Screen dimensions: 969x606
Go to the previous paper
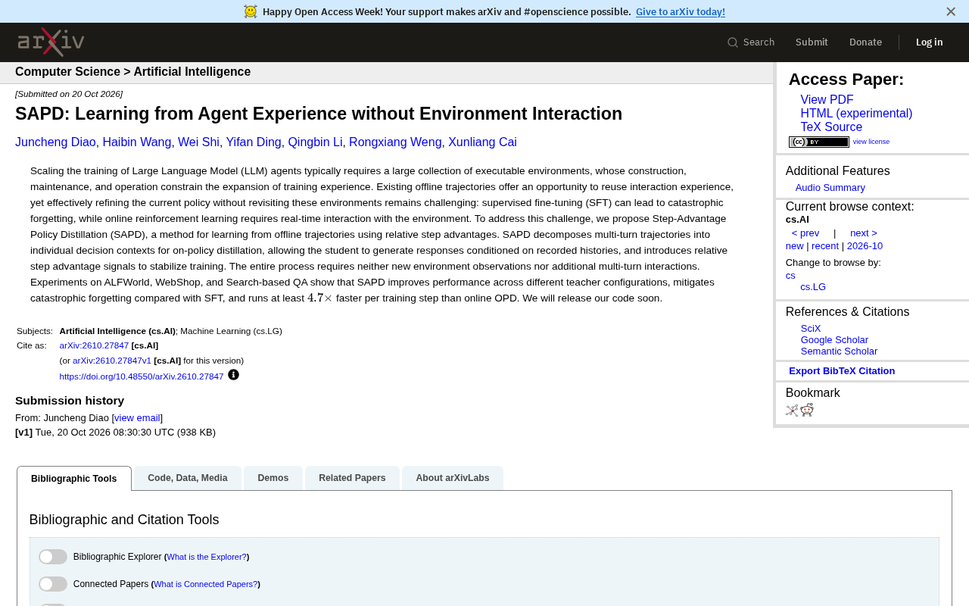pos(805,233)
